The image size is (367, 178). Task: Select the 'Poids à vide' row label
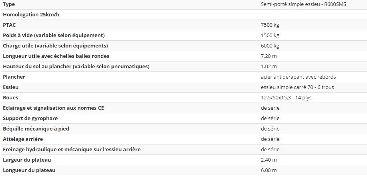(54, 36)
